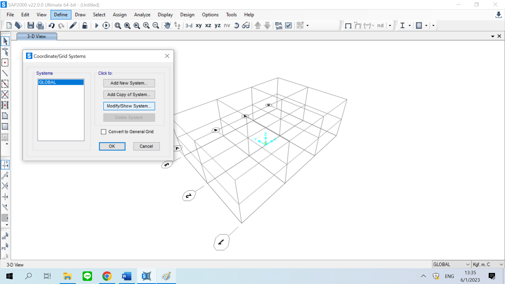The height and width of the screenshot is (284, 505).
Task: Open the units Kgf, m, C dropdown
Action: click(x=501, y=265)
